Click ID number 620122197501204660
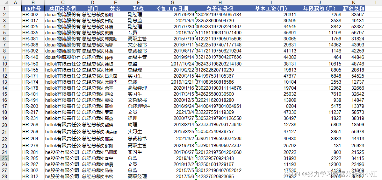The width and height of the screenshot is (382, 180). (220, 152)
